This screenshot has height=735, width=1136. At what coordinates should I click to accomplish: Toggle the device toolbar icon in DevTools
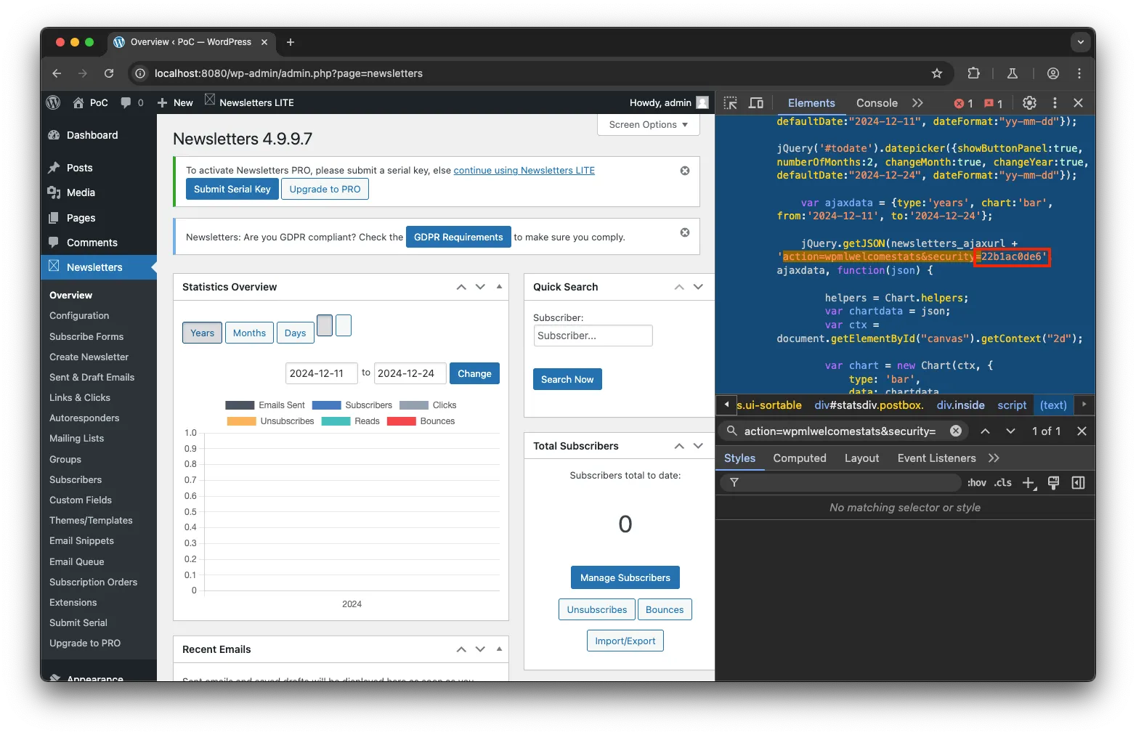(x=756, y=103)
